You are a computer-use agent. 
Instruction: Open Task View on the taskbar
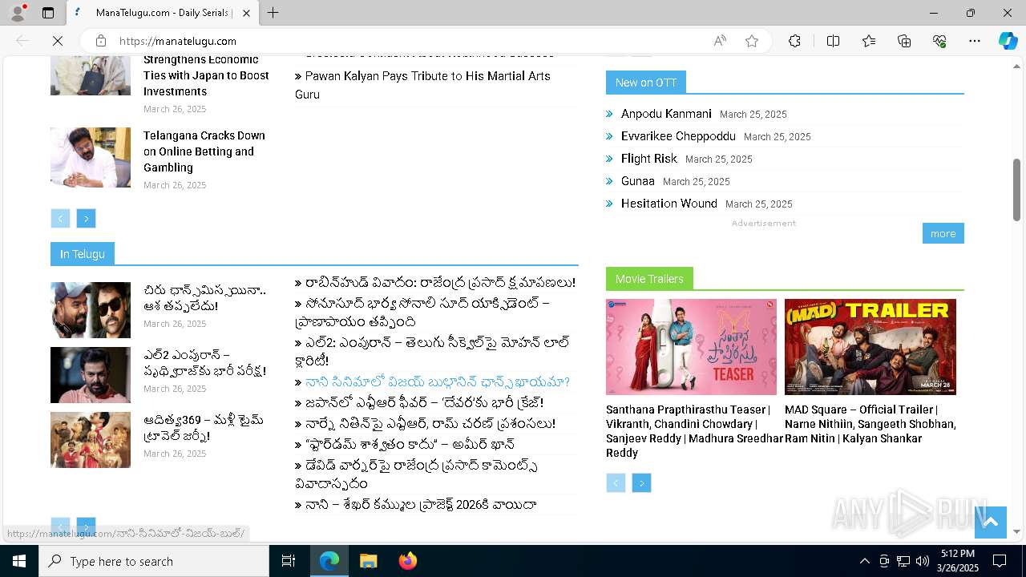coord(289,561)
